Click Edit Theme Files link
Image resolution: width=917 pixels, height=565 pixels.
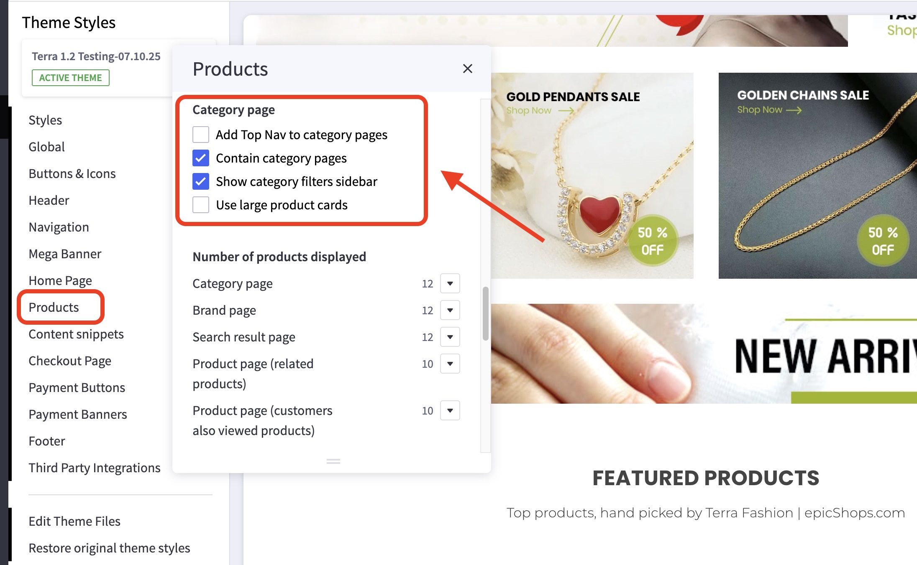pyautogui.click(x=74, y=521)
